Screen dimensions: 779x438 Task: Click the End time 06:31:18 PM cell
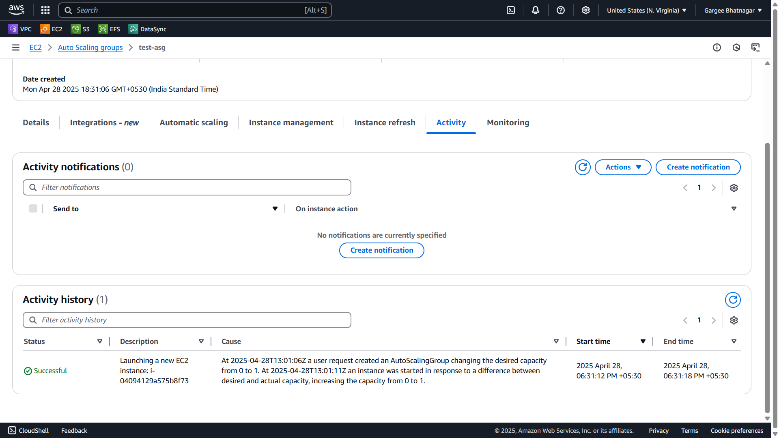(x=696, y=371)
